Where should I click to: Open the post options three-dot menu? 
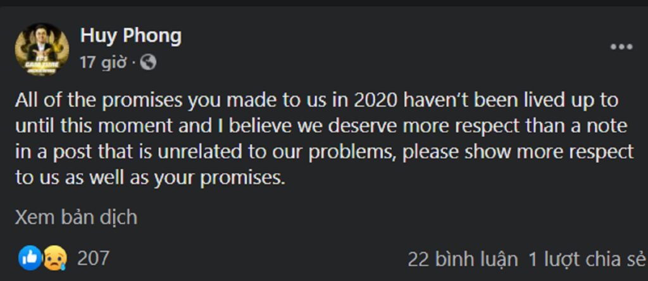tap(621, 47)
